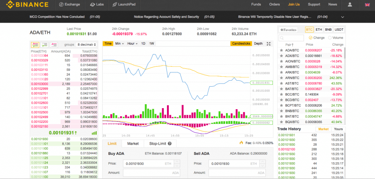This screenshot has width=375, height=179.
Task: Click the search magnifier in pair search
Action: coord(282,38)
